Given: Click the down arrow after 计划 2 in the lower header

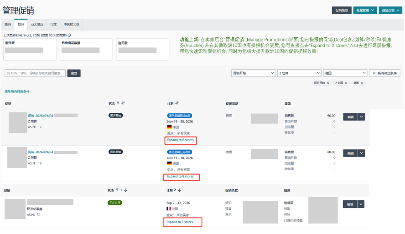Looking at the screenshot, I should tap(180, 190).
